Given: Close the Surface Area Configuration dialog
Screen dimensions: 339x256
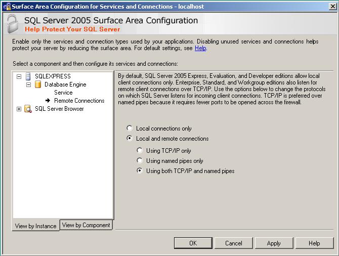Looking at the screenshot, I should point(333,7).
